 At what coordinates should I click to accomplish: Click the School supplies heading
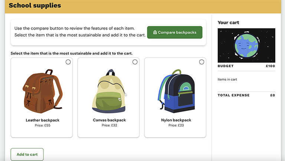coord(35,6)
